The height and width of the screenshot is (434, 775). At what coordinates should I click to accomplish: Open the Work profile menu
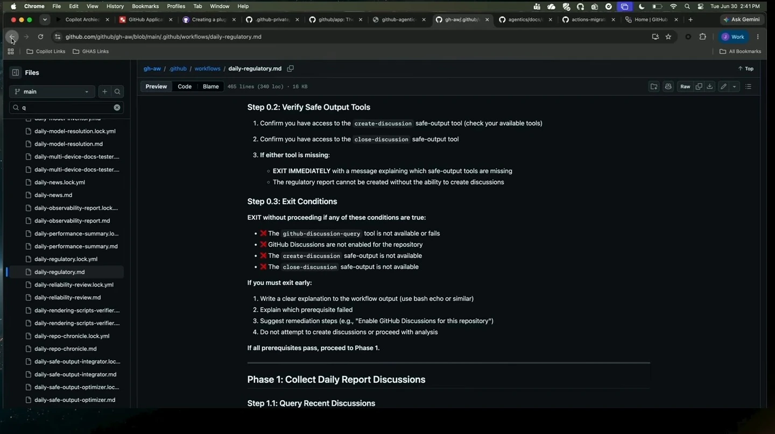click(x=734, y=37)
